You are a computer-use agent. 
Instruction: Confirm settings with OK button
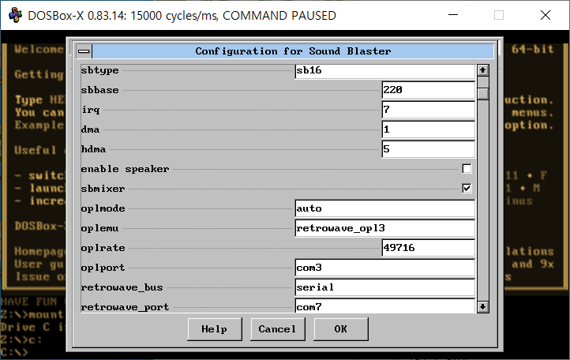[340, 329]
